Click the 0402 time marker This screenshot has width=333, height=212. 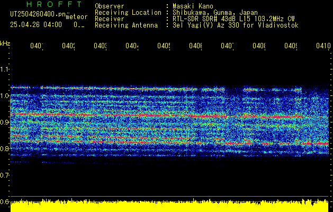(68, 46)
